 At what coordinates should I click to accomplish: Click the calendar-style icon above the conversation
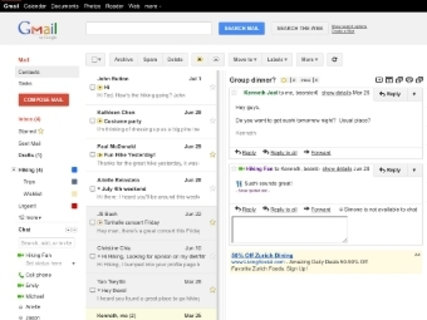389,80
